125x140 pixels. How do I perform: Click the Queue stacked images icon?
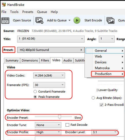[110, 21]
